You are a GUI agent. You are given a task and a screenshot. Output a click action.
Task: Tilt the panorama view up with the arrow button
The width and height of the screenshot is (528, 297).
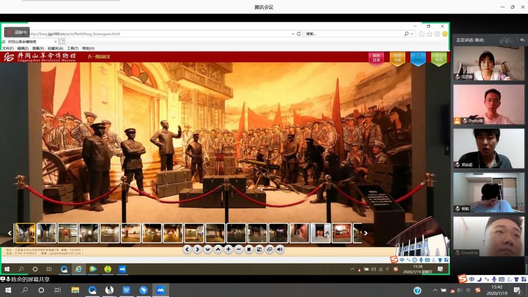(218, 250)
